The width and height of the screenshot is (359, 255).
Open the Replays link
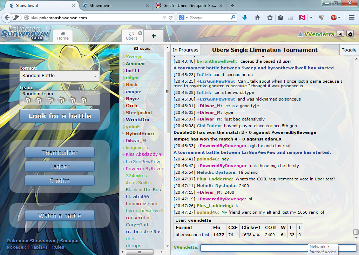tap(39, 247)
